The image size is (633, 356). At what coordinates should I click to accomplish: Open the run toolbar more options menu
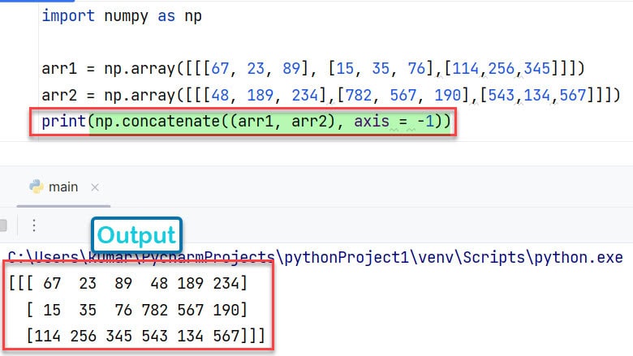[34, 225]
